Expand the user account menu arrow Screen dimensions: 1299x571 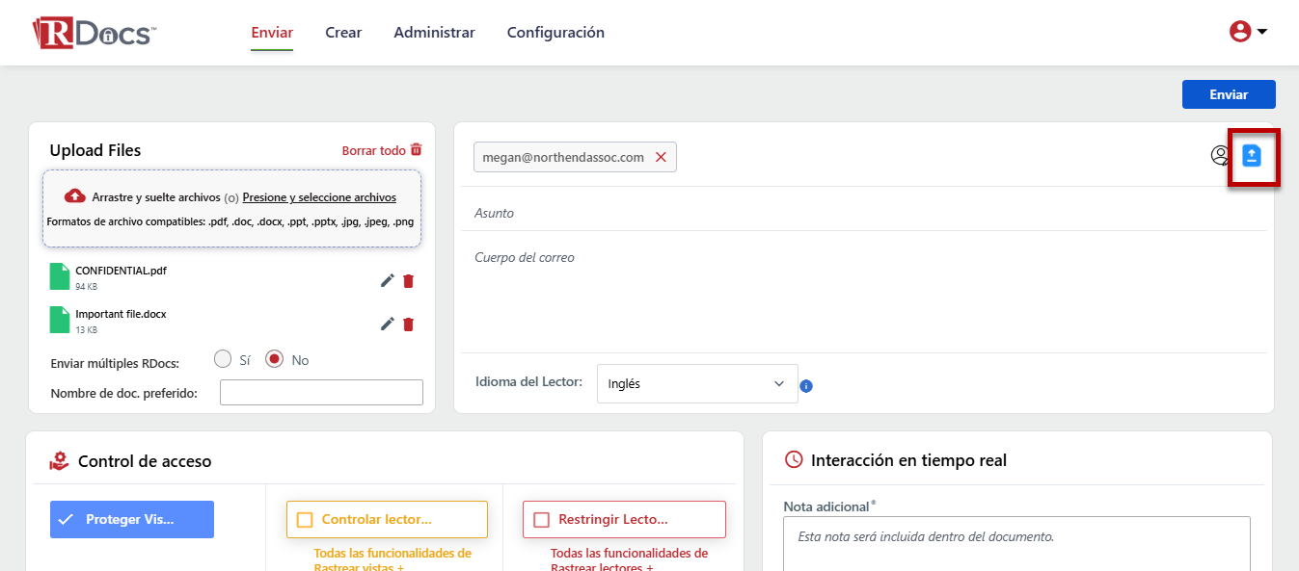pos(1261,32)
